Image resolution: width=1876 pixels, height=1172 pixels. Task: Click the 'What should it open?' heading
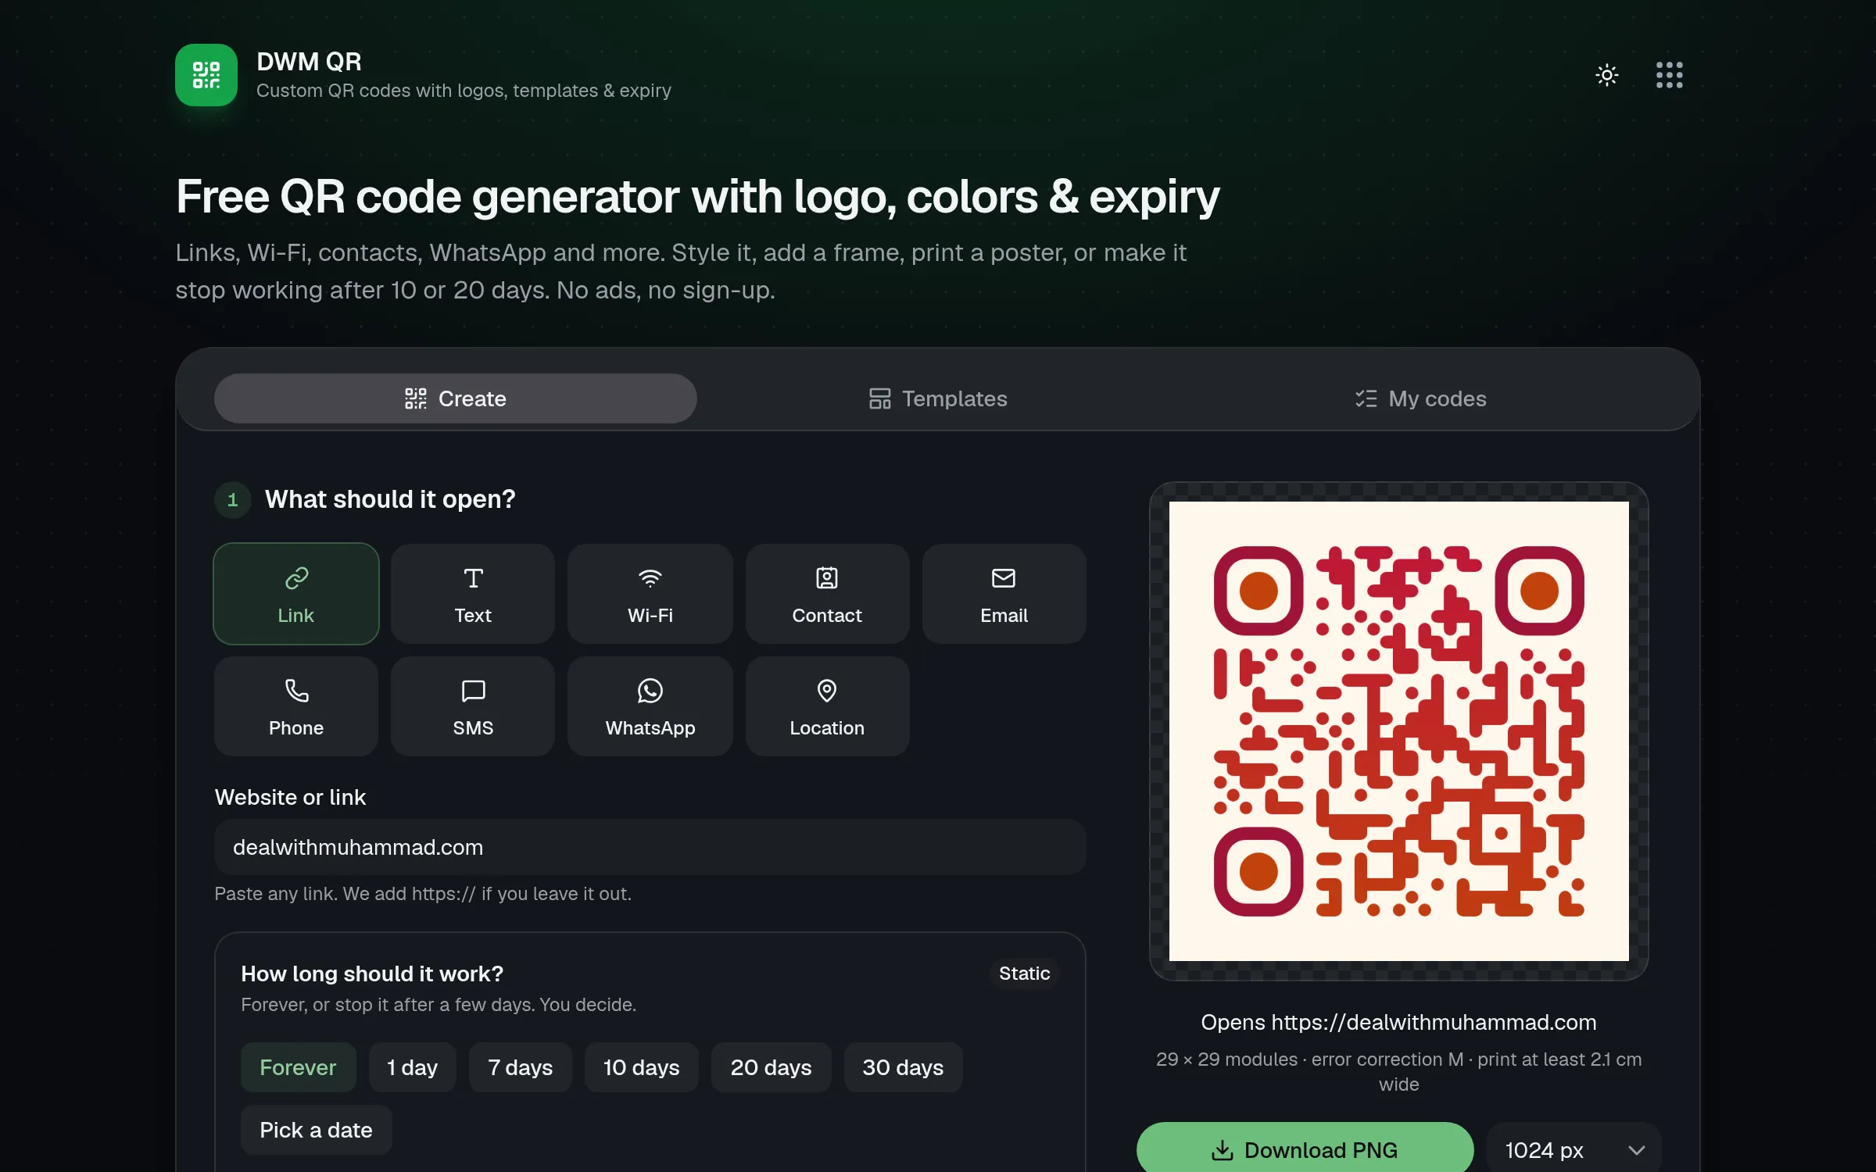[390, 499]
